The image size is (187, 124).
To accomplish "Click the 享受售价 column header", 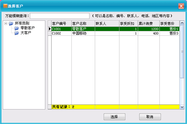I will 170,24.
